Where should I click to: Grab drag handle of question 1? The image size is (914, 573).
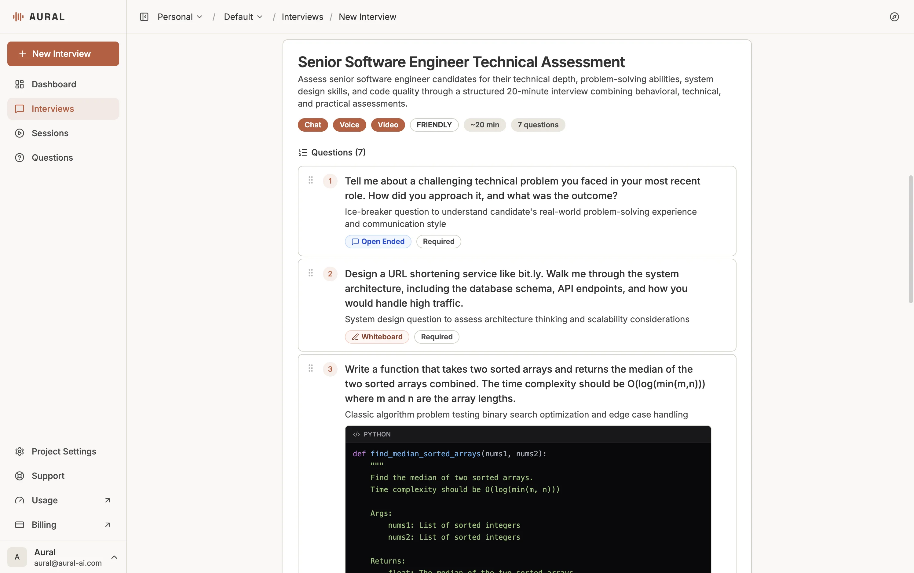310,180
